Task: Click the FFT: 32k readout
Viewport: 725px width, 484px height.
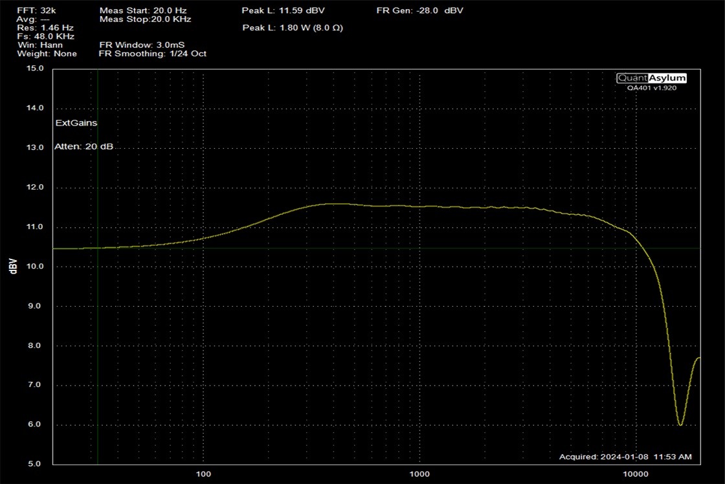Action: pos(36,10)
